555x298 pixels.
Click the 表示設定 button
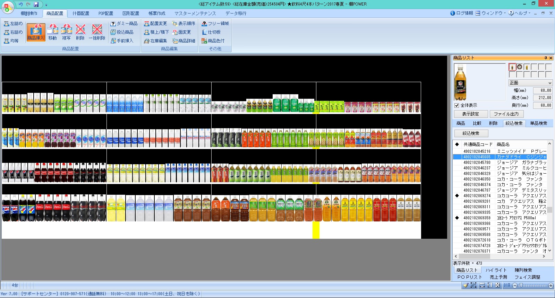[x=470, y=114]
